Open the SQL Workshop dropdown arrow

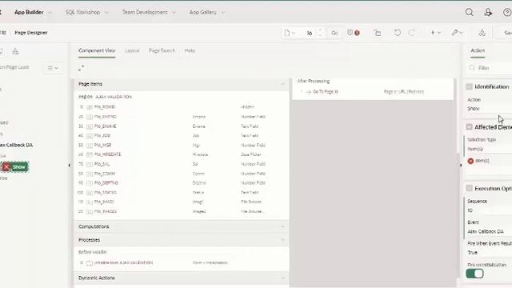coord(106,13)
